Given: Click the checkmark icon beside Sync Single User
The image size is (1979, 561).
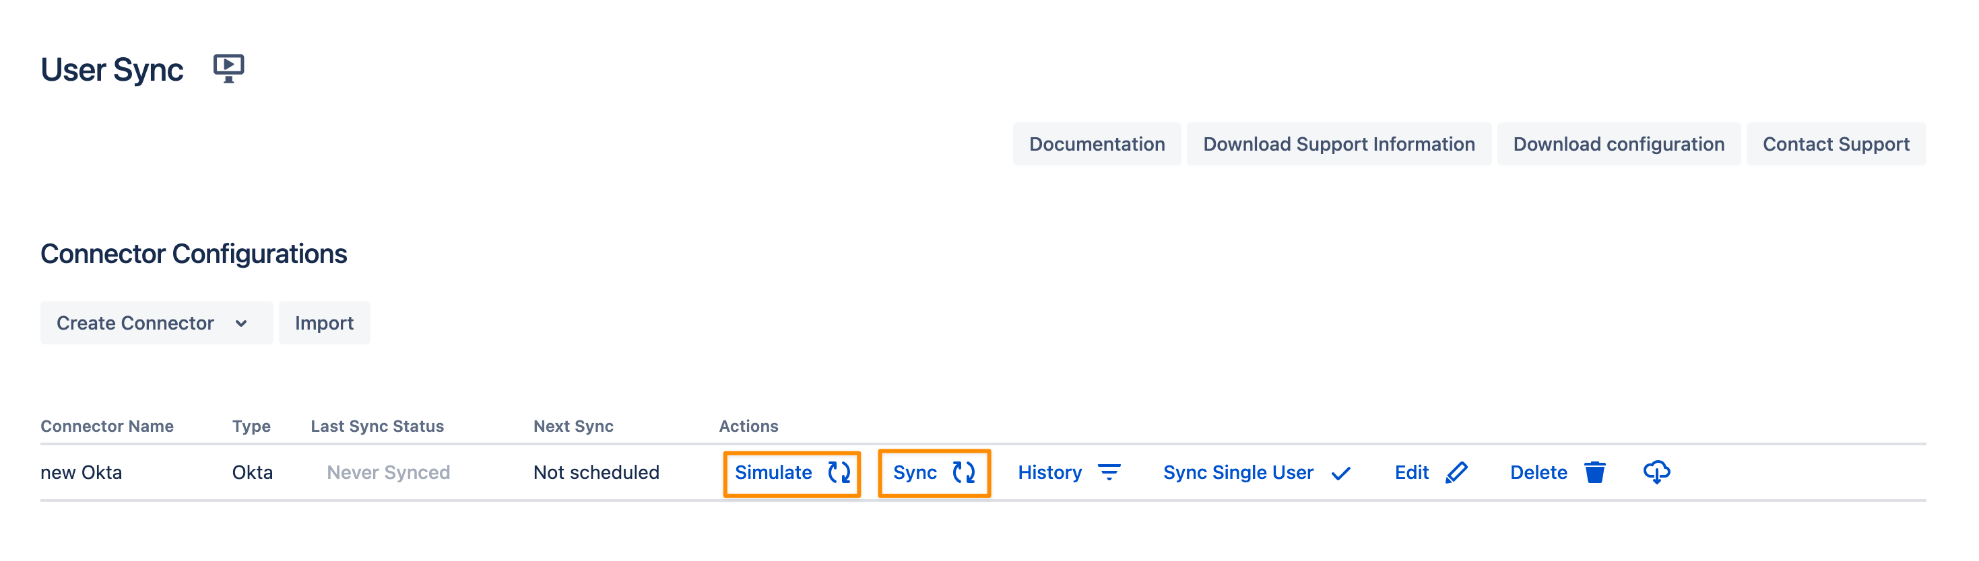Looking at the screenshot, I should point(1340,474).
